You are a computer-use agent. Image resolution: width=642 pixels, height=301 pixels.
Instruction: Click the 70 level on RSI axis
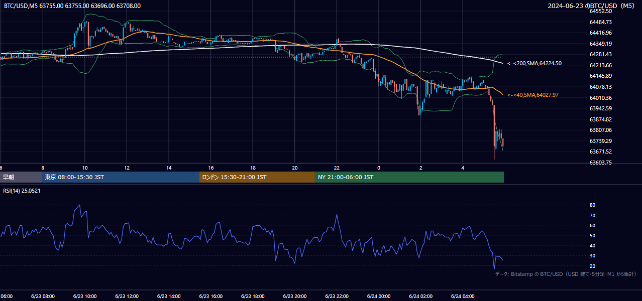click(x=592, y=215)
